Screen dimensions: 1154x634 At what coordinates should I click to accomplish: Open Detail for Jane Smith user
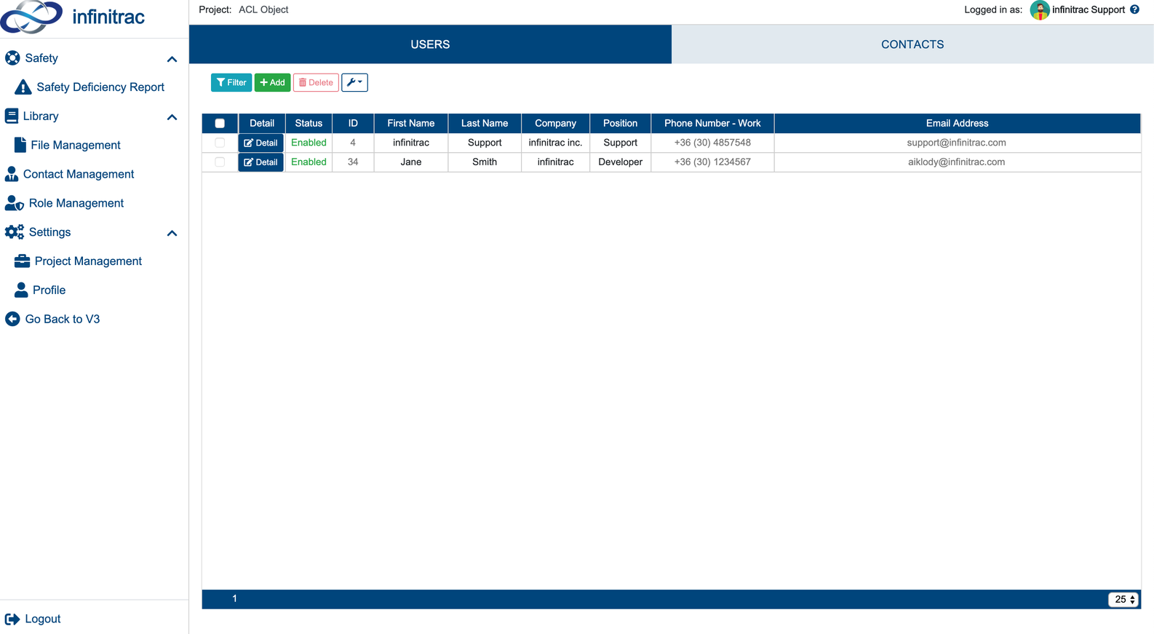click(260, 162)
